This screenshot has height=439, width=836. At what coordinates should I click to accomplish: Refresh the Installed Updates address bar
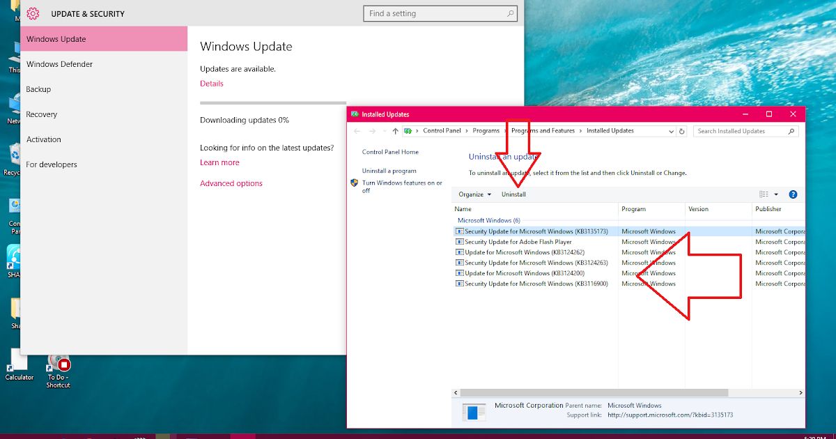click(x=682, y=131)
